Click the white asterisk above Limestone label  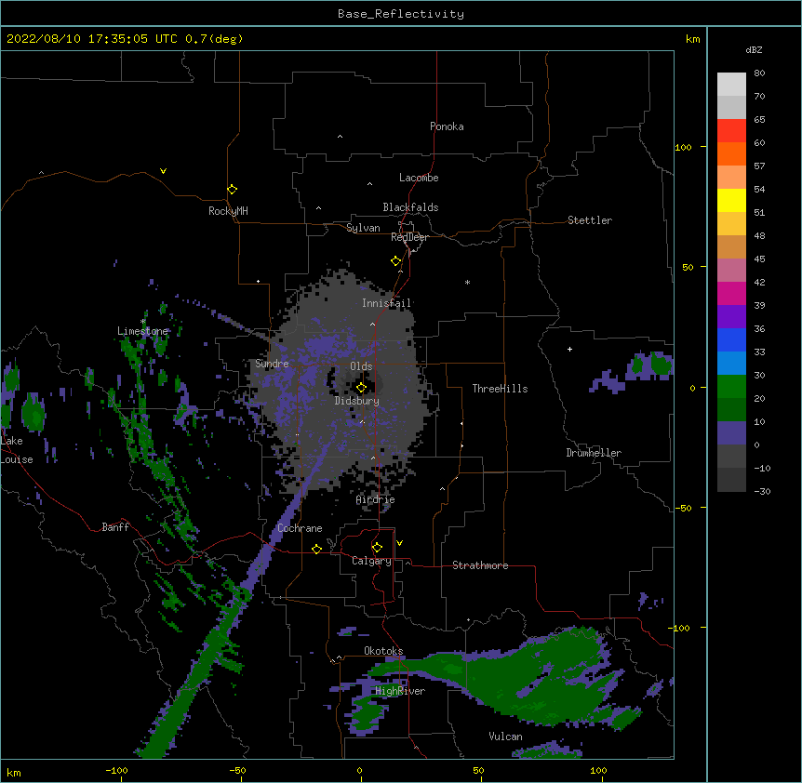(143, 322)
